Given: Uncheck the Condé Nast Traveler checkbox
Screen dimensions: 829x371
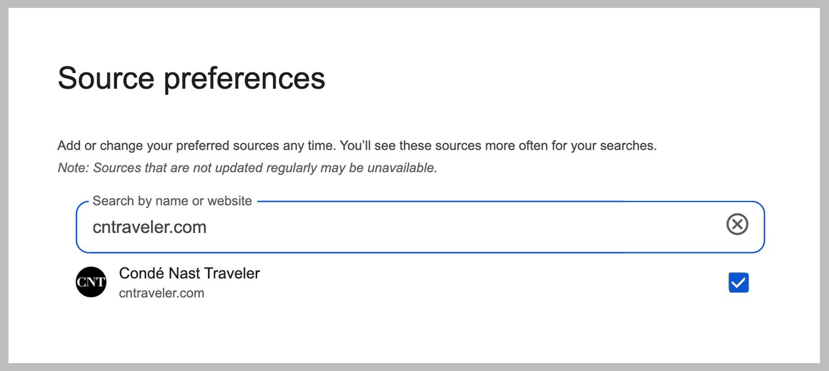Looking at the screenshot, I should click(738, 283).
